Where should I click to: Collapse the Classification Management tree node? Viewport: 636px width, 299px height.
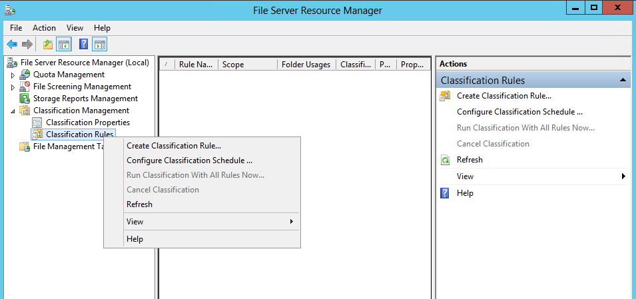point(12,111)
